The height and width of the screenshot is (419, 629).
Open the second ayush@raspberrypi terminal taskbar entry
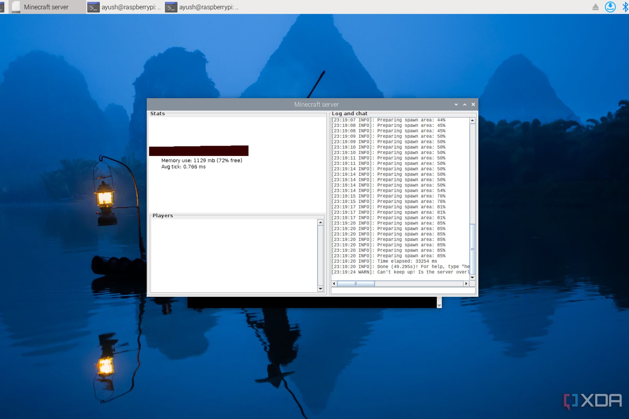click(x=202, y=7)
